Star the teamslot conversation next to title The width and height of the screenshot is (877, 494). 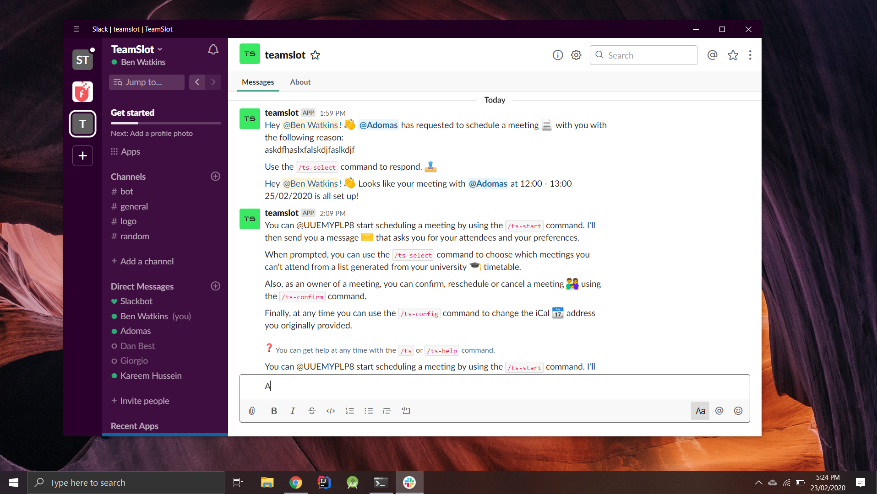(x=315, y=55)
